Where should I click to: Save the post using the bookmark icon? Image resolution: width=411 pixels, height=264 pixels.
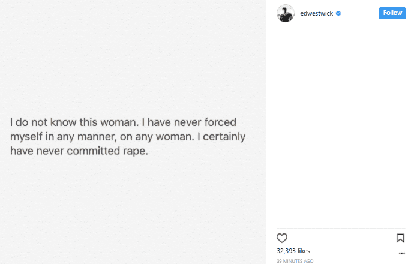(400, 238)
